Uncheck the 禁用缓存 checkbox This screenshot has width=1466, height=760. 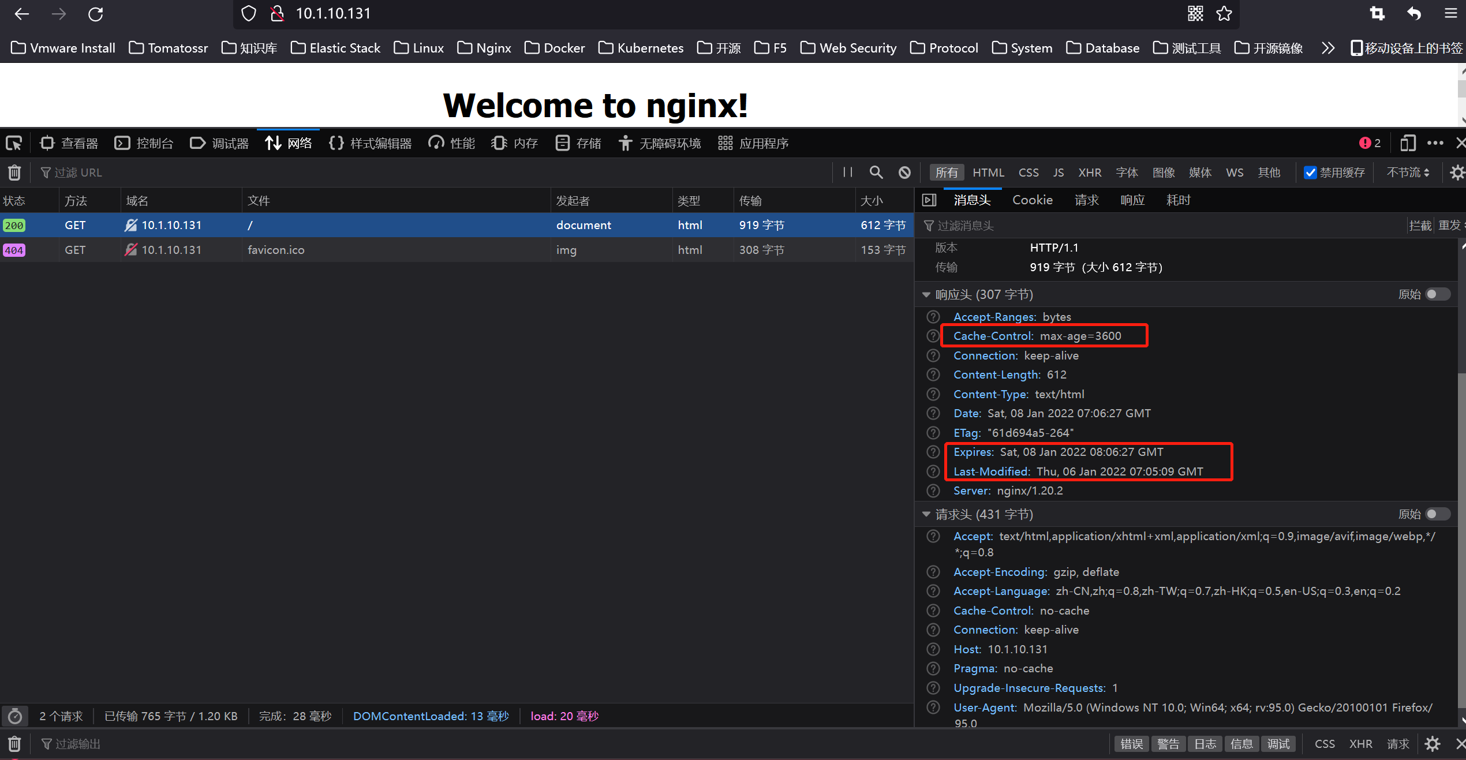[x=1310, y=173]
